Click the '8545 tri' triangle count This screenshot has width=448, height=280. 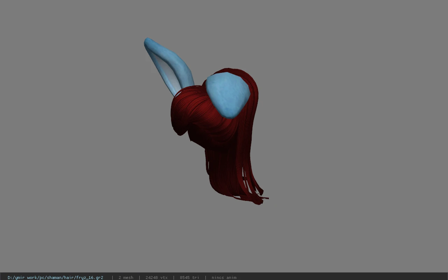point(189,278)
